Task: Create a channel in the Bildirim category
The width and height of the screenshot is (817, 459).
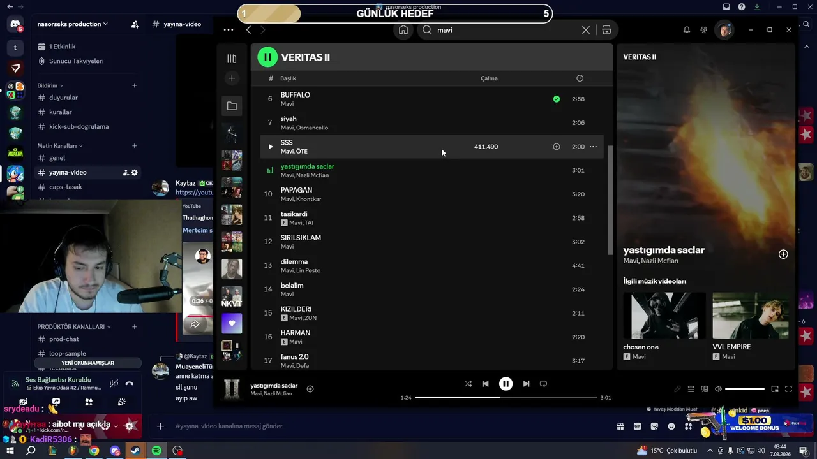Action: click(x=134, y=85)
